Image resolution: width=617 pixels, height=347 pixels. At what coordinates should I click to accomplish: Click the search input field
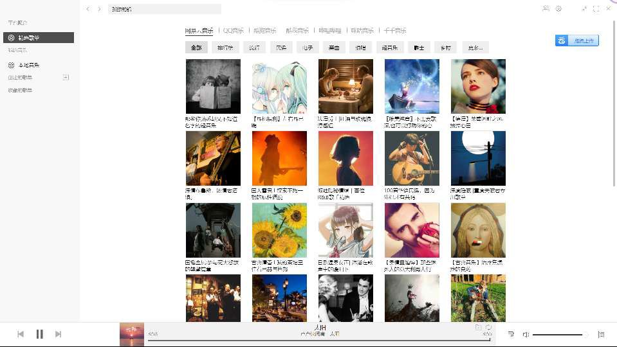click(x=164, y=9)
